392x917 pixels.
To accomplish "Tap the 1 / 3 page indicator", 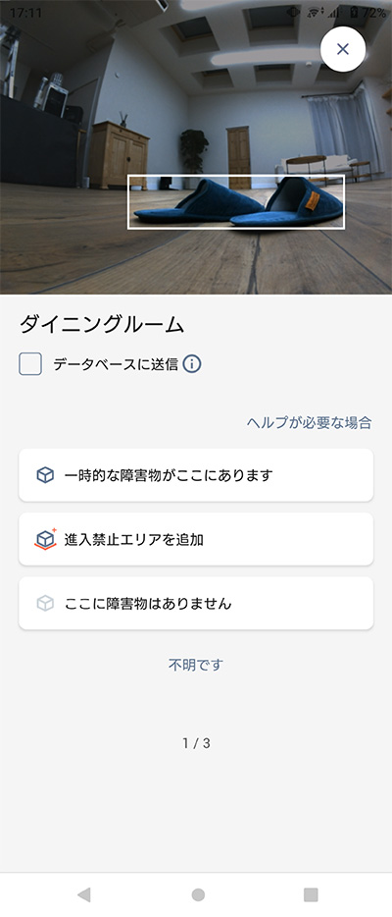I will coord(196,743).
